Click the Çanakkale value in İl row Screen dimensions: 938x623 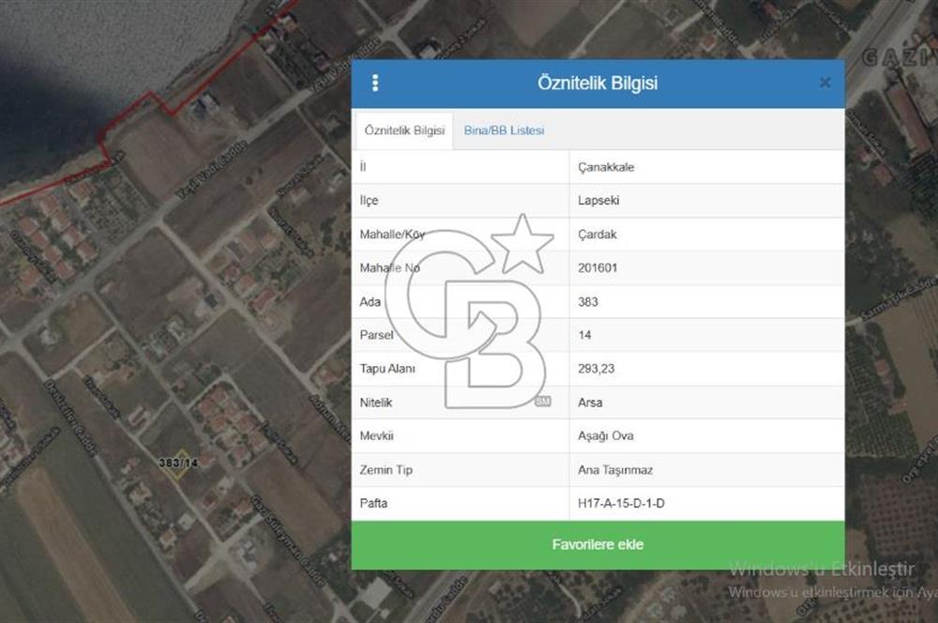click(606, 167)
